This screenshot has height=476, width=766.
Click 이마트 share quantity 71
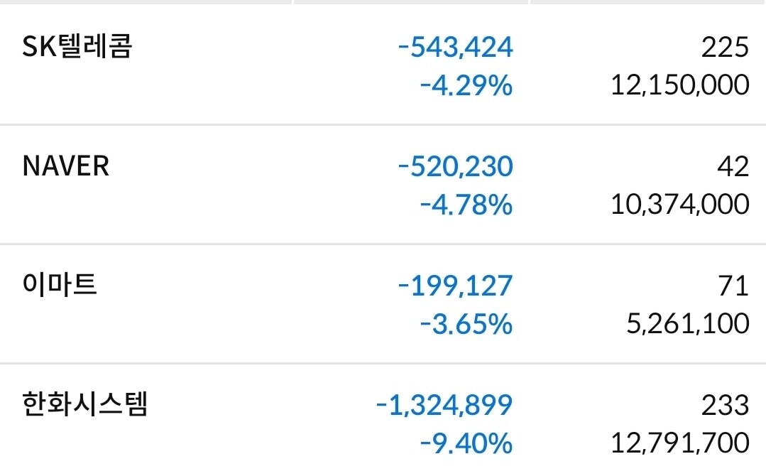733,286
